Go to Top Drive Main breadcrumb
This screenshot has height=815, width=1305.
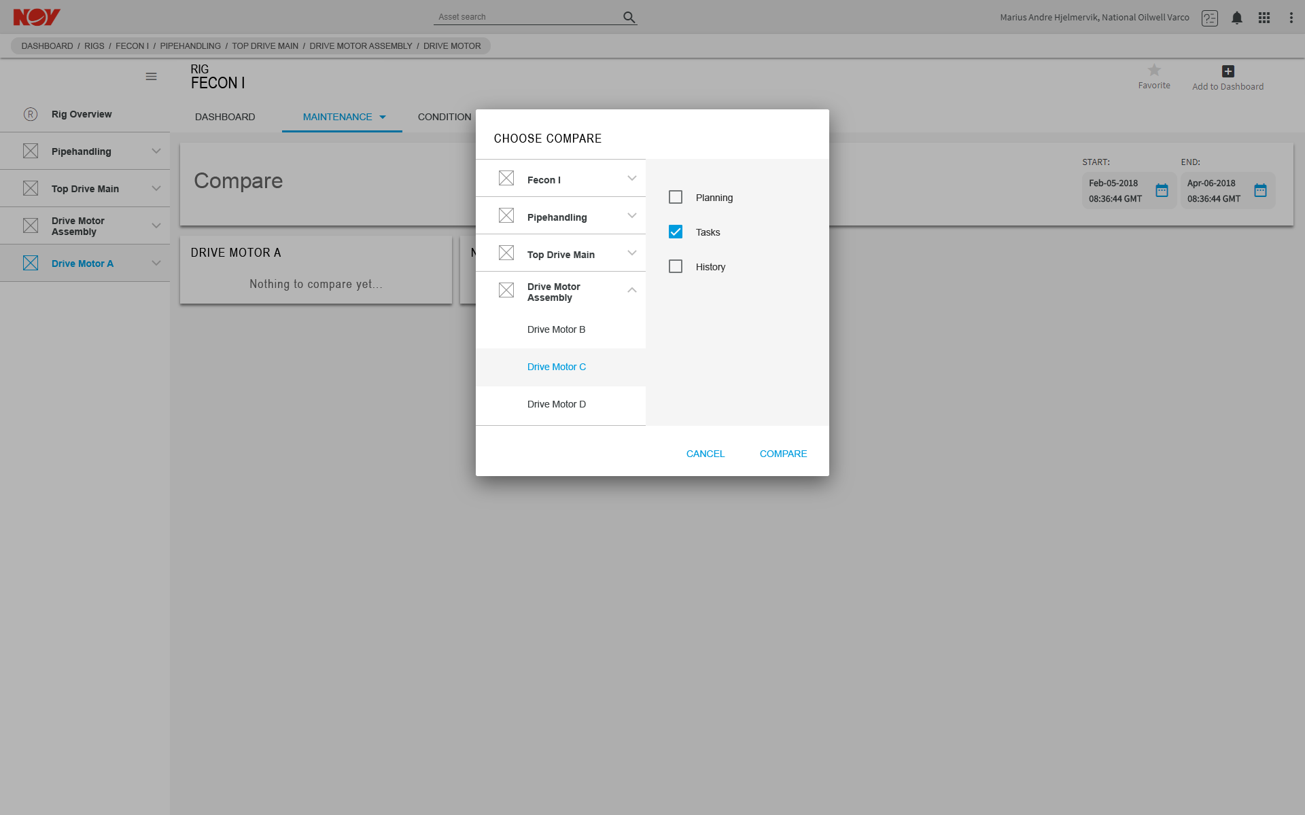point(265,46)
